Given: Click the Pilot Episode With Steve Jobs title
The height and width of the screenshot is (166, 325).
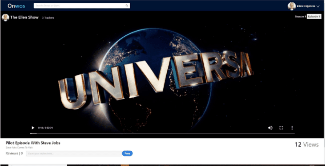Looking at the screenshot, I should [33, 143].
